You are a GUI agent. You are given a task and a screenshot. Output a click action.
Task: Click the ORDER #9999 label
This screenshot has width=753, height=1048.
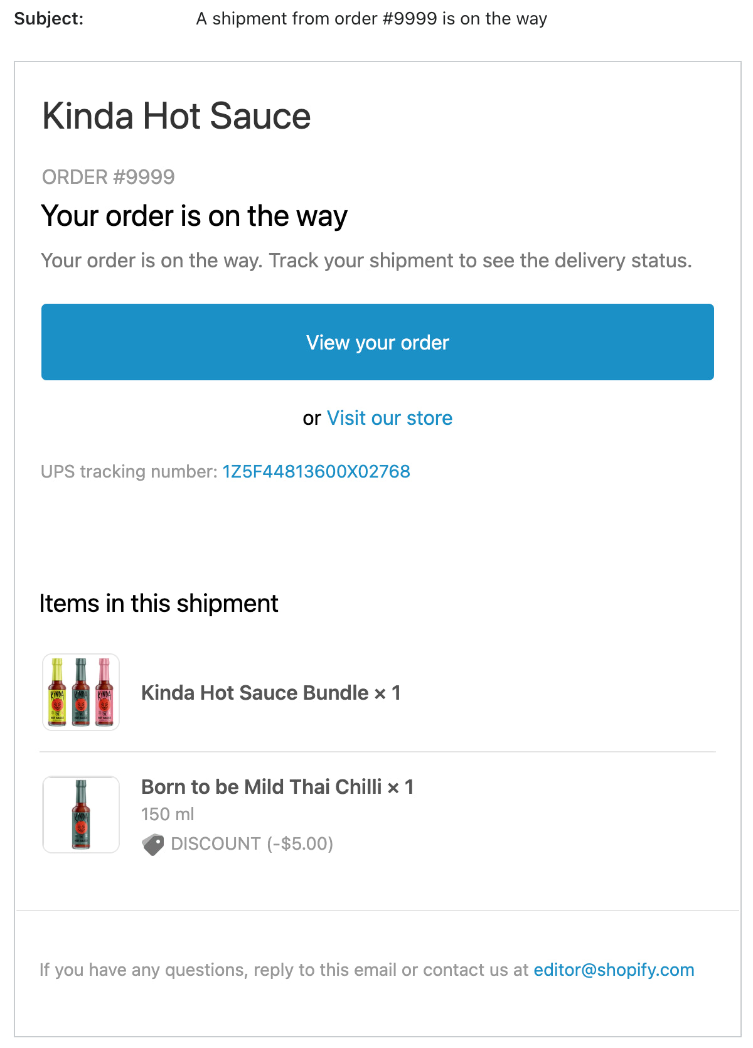tap(108, 177)
